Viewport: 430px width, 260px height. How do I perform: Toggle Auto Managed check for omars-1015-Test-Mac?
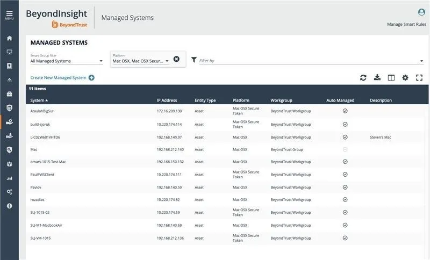click(x=345, y=162)
